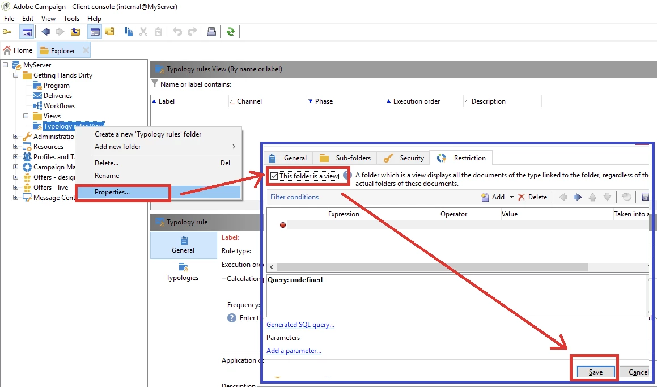Collapse the MyServer tree node
This screenshot has width=657, height=387.
[x=6, y=65]
